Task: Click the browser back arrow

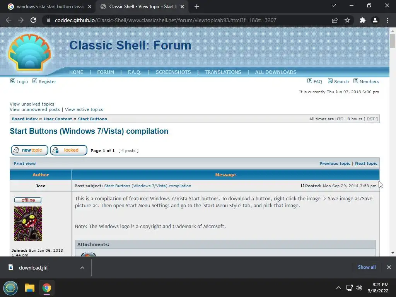Action: [x=9, y=20]
